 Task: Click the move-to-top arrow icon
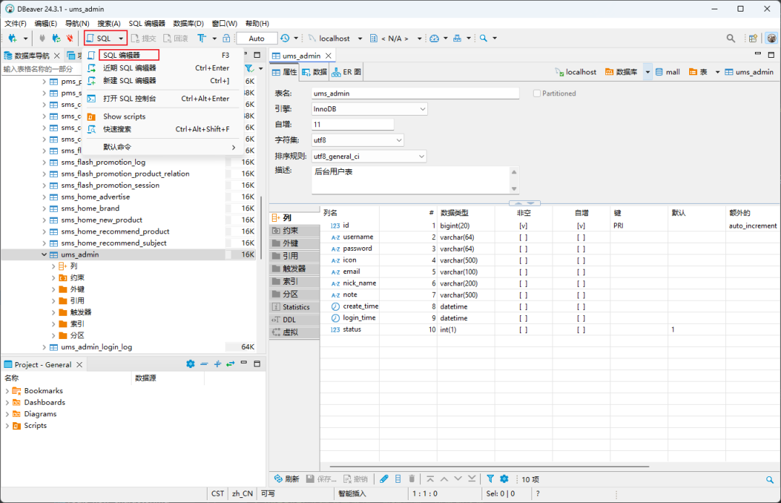(430, 479)
